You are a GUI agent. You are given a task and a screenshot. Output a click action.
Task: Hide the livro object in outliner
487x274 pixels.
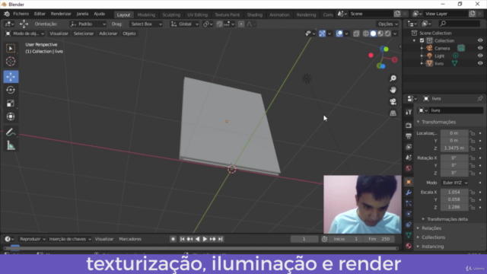pos(480,63)
